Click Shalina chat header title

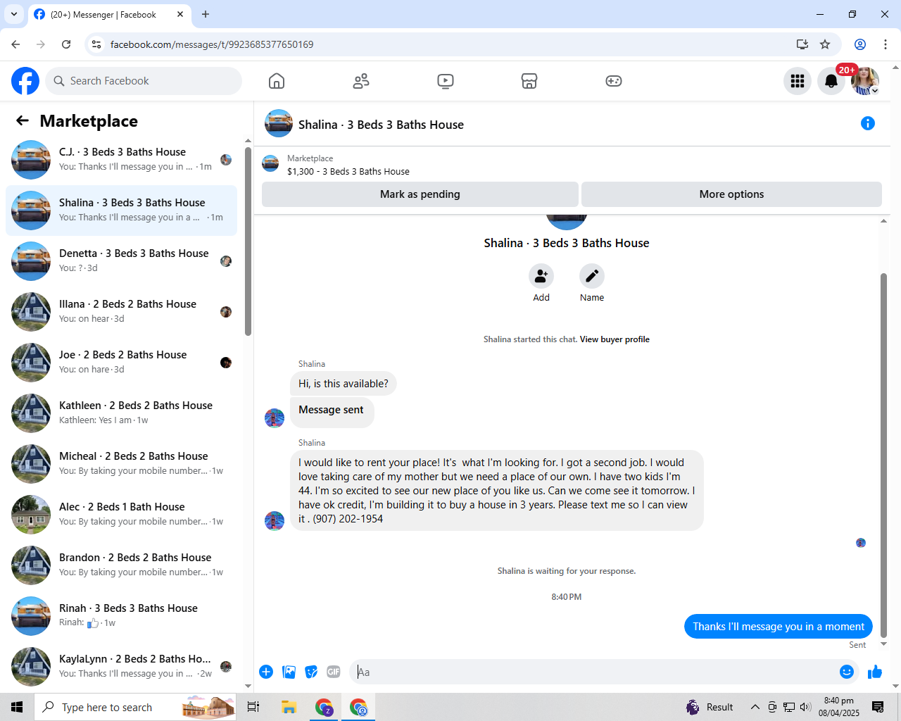click(x=381, y=125)
